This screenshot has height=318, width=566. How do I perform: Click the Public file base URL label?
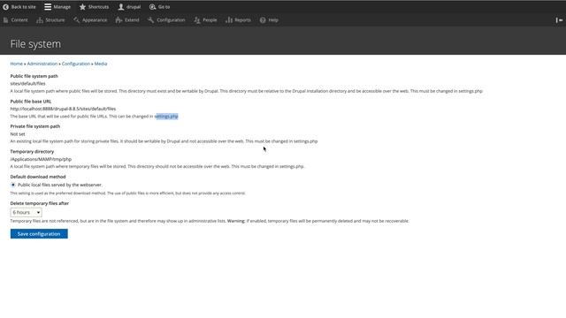(31, 102)
